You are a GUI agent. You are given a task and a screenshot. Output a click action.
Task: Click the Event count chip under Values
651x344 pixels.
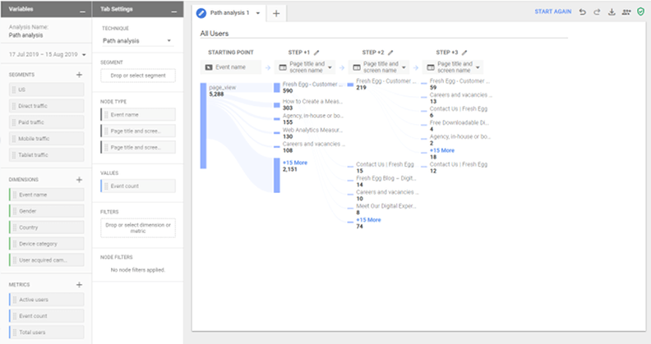pos(138,186)
